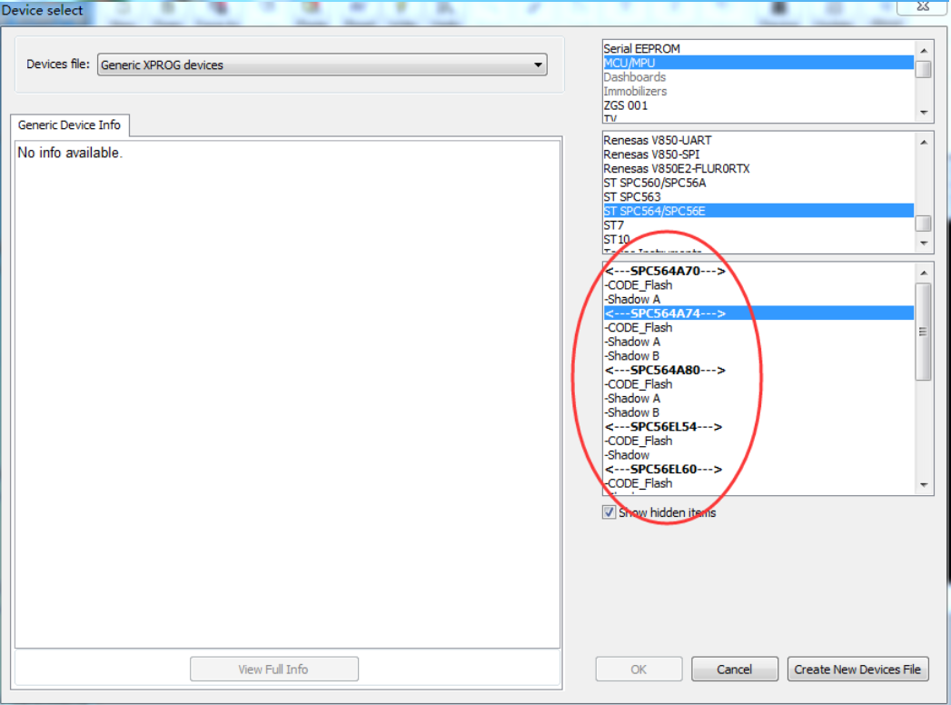Click the up arrow of the SPC device list scrollbar

click(x=923, y=273)
